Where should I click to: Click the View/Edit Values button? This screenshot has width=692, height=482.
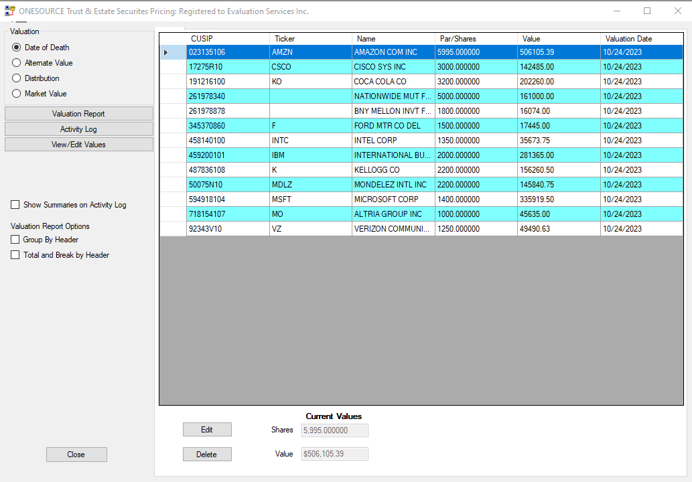(79, 144)
